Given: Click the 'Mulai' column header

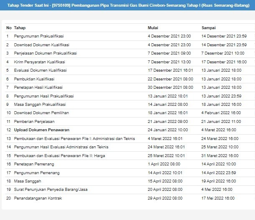Looking at the screenshot, I should (153, 28).
